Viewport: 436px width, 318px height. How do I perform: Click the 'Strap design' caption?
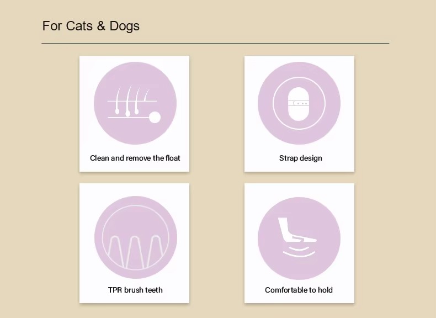pos(301,158)
